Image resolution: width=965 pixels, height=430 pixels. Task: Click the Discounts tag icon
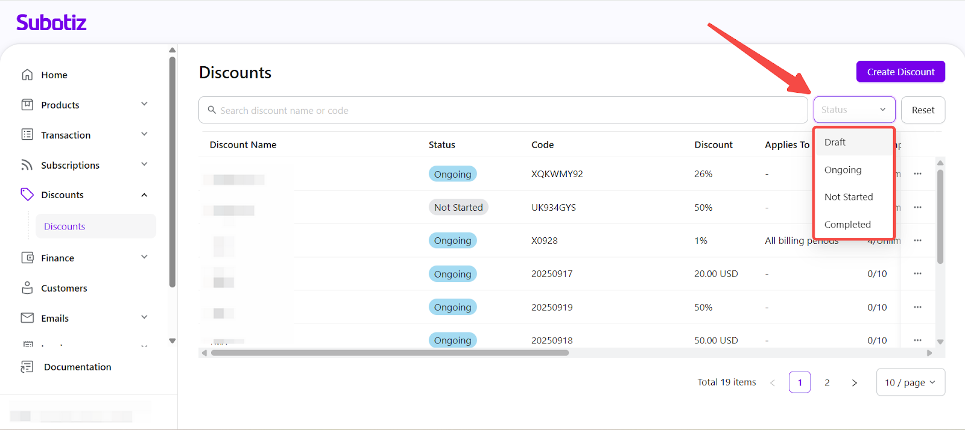(27, 195)
